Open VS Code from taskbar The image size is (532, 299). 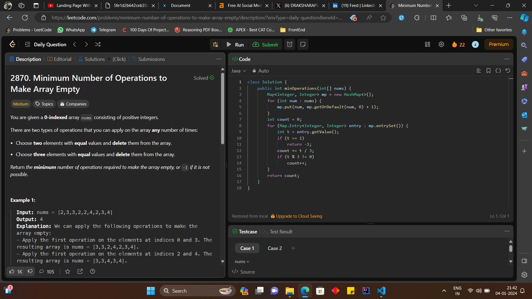pyautogui.click(x=381, y=291)
